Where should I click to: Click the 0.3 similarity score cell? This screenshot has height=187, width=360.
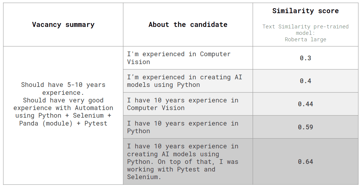tap(305, 58)
